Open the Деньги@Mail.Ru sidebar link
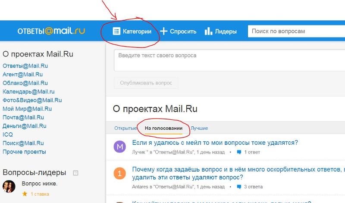The height and width of the screenshot is (203, 345). [x=25, y=126]
